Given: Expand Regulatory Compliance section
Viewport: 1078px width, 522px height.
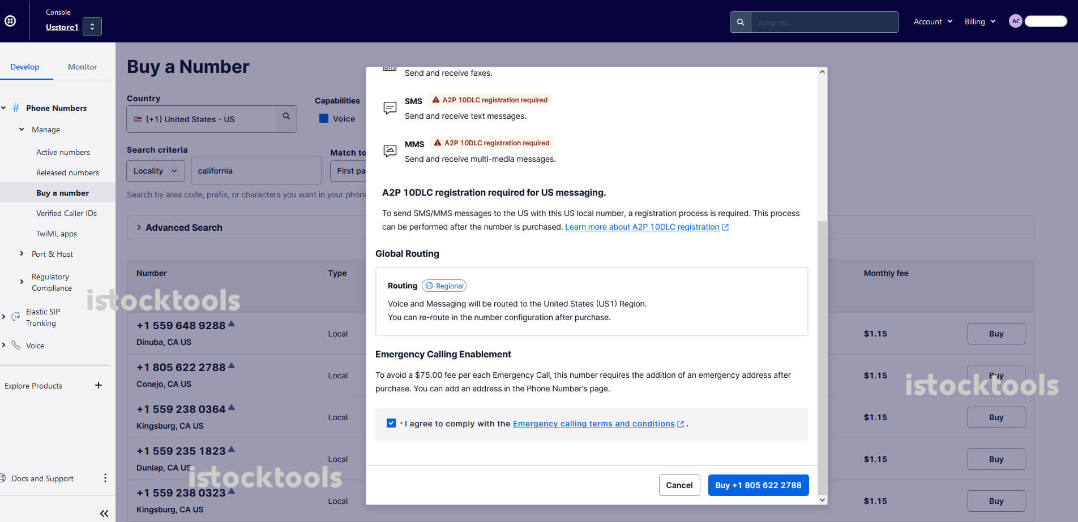Looking at the screenshot, I should (x=22, y=282).
